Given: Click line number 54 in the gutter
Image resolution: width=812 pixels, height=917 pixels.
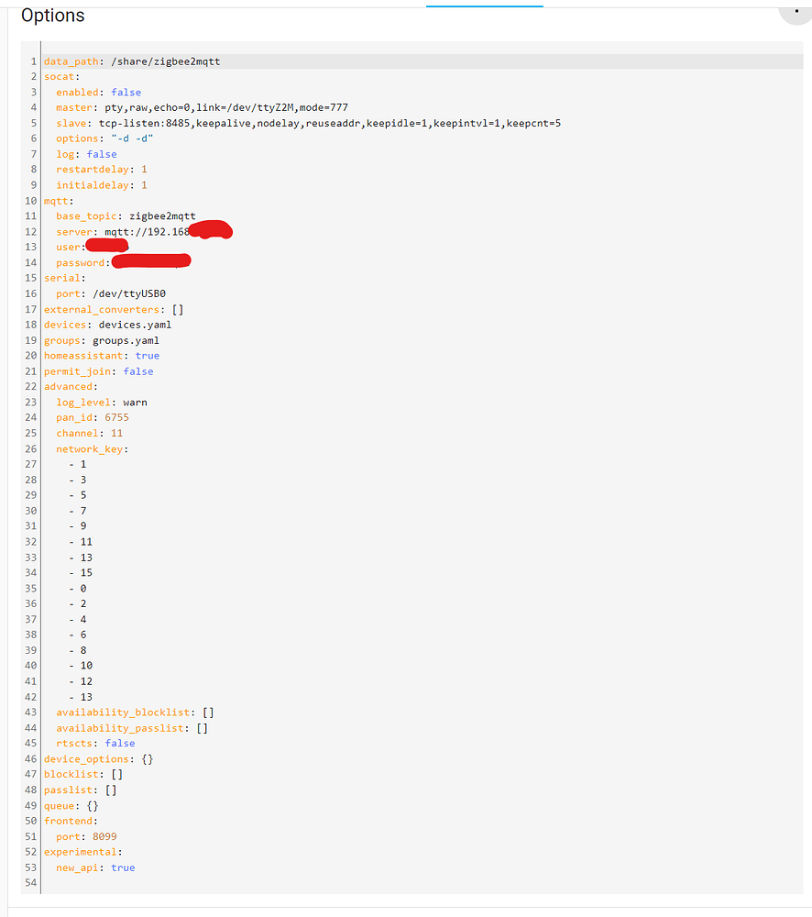Looking at the screenshot, I should click(x=30, y=882).
